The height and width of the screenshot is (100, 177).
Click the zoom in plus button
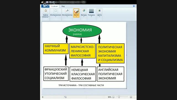point(131,97)
